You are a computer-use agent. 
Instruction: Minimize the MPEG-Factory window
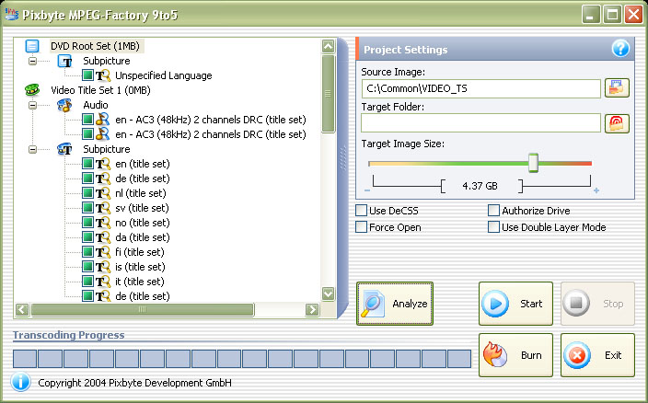(591, 15)
